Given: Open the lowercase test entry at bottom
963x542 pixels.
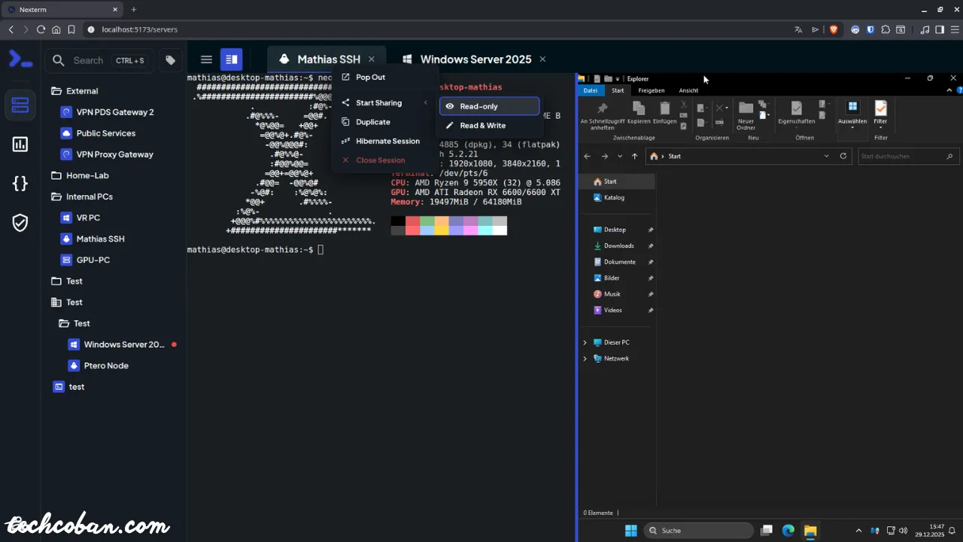Looking at the screenshot, I should click(x=69, y=386).
